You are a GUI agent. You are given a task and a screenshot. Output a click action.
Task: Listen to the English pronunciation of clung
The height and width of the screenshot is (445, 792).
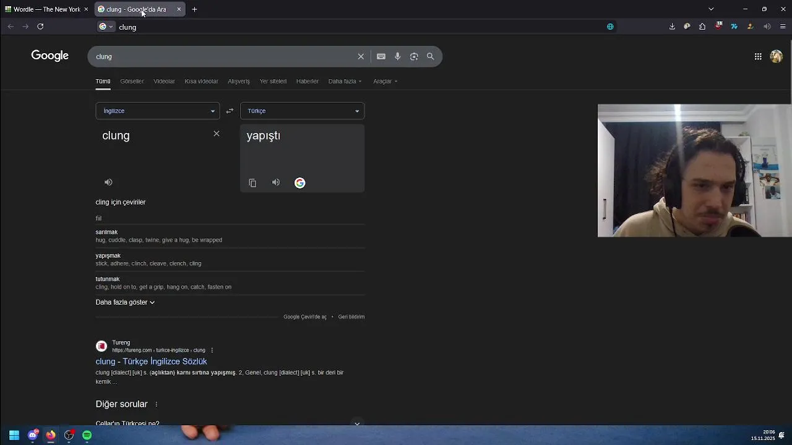click(x=108, y=182)
